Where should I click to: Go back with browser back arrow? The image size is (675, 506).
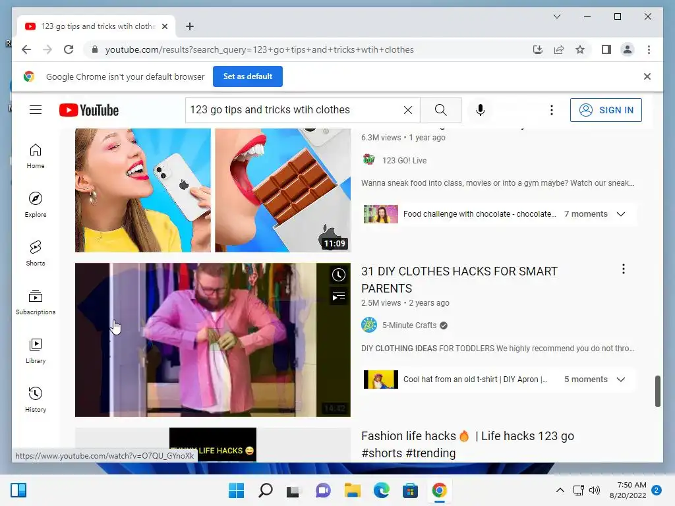[26, 49]
